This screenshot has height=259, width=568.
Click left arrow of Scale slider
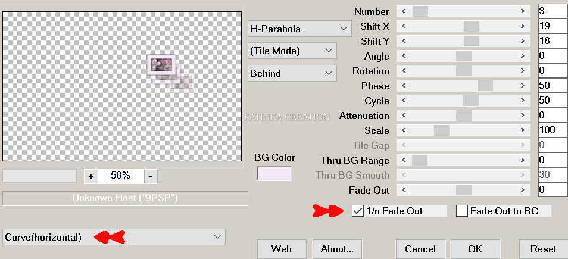click(x=405, y=130)
